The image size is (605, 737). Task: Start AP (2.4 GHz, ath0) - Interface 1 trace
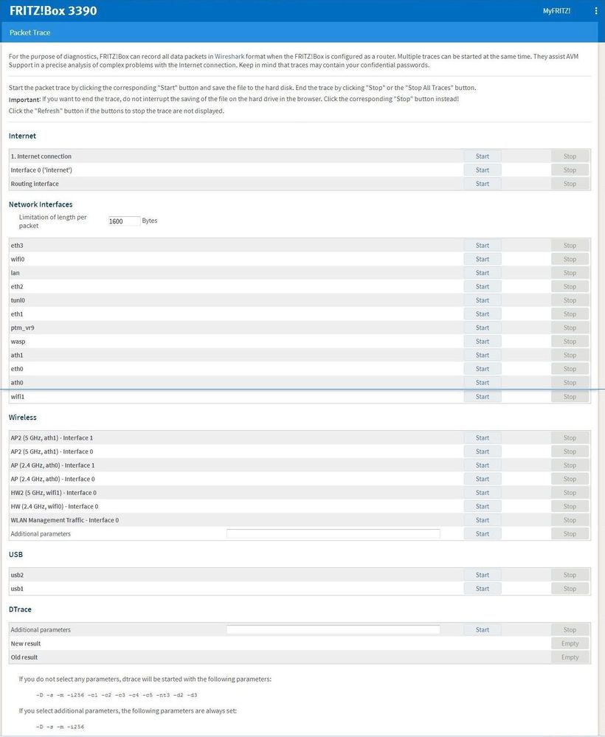pyautogui.click(x=483, y=466)
